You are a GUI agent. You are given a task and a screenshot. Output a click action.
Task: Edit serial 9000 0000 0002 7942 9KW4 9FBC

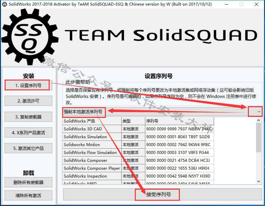180,144
